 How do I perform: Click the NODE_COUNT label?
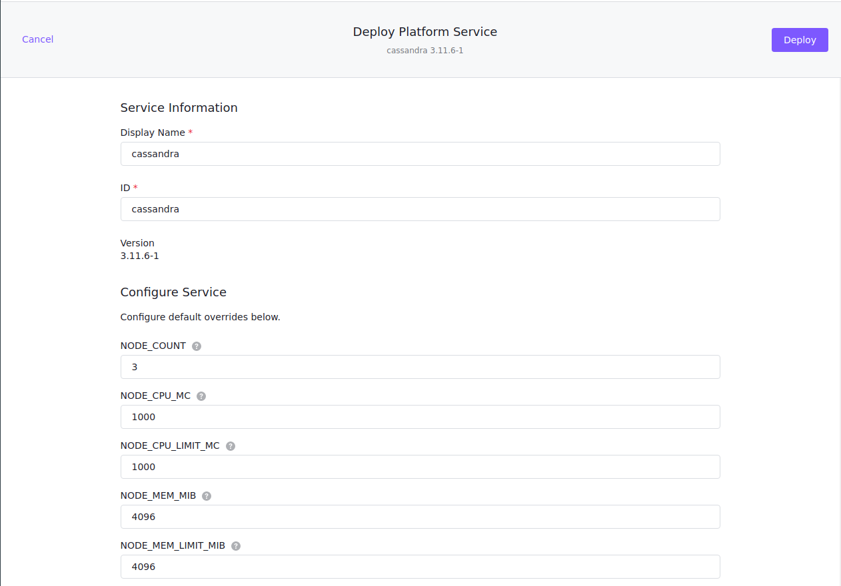[x=153, y=346]
